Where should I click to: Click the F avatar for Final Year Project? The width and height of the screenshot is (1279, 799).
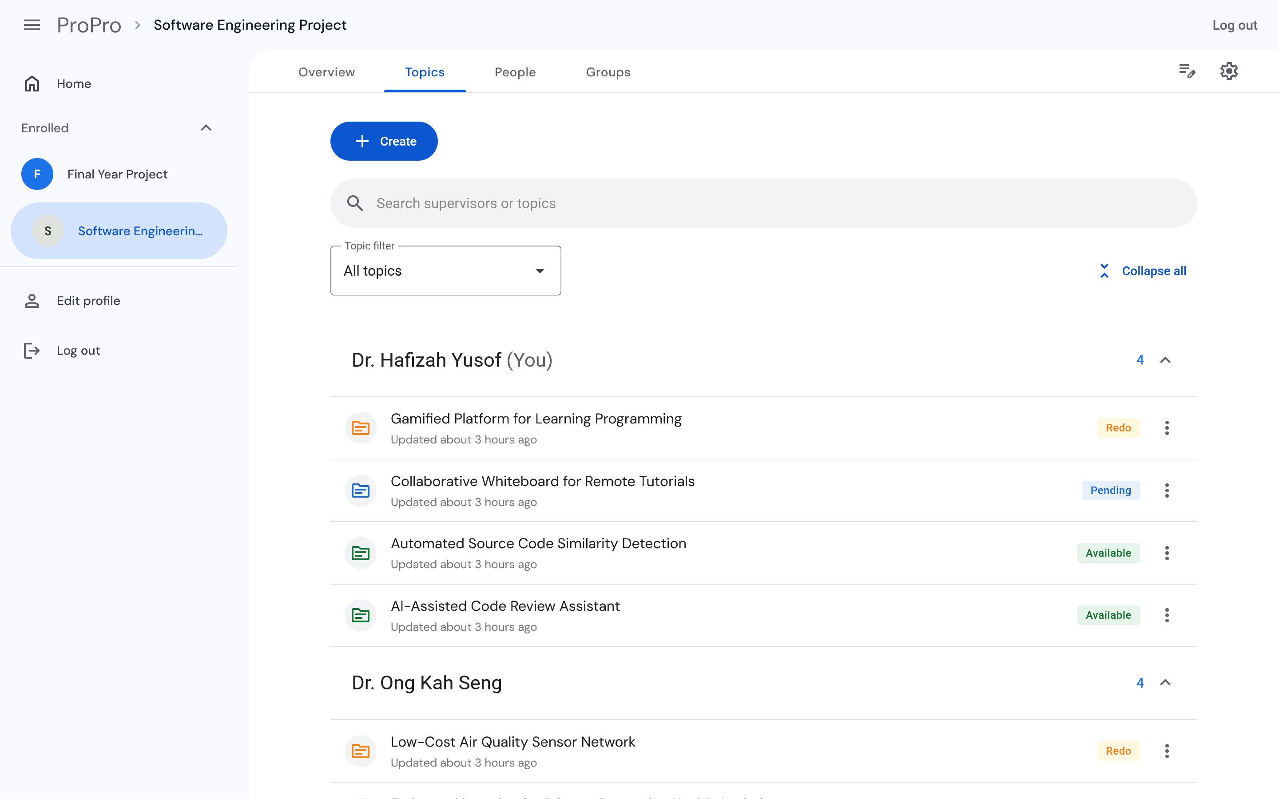tap(37, 174)
